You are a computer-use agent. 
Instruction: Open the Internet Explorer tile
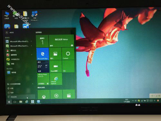pos(56,79)
